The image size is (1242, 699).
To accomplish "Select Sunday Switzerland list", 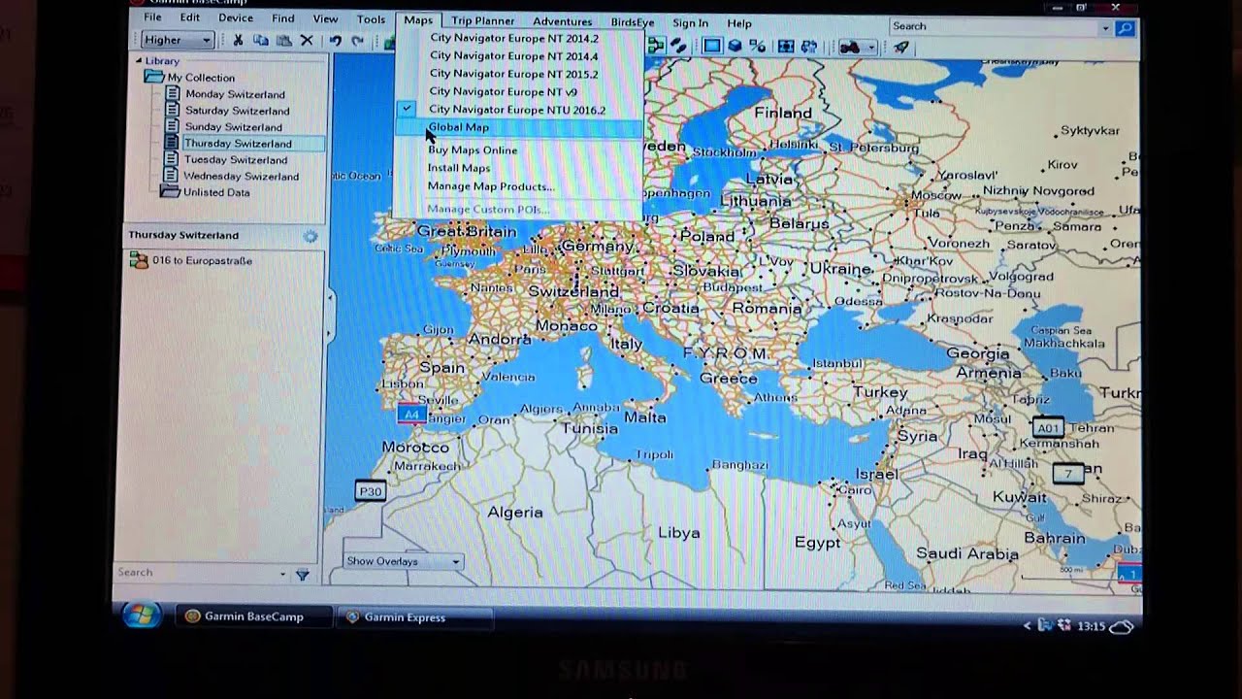I will 234,127.
